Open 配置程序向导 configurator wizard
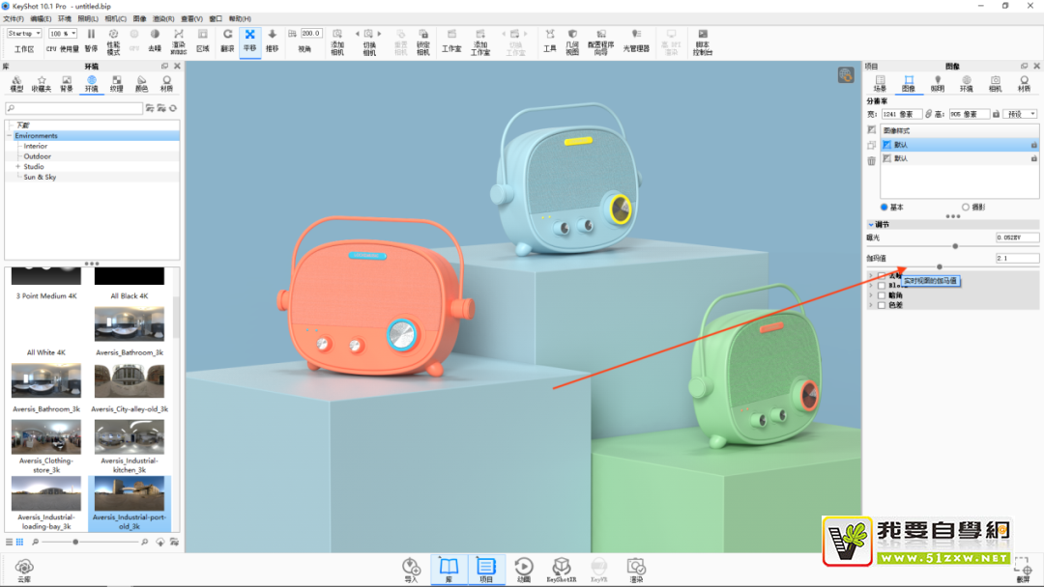Screen dimensions: 1044x587 click(600, 42)
